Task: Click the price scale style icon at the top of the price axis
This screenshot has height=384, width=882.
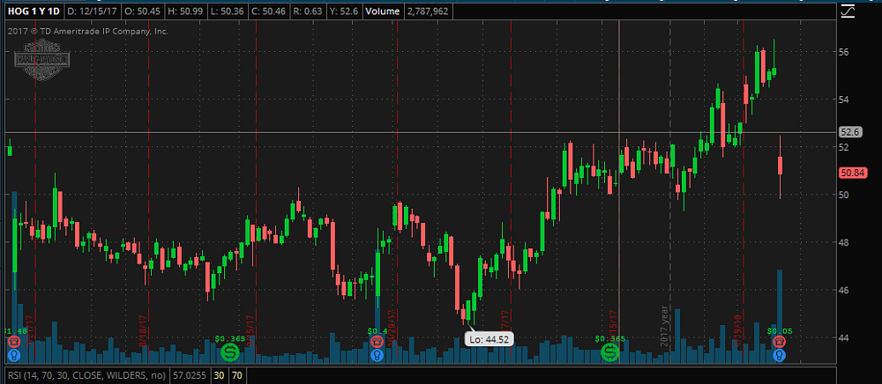Action: pos(847,11)
